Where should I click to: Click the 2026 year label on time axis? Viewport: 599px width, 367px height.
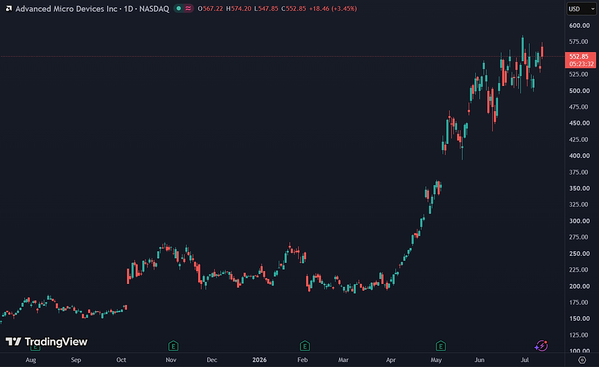coord(259,360)
